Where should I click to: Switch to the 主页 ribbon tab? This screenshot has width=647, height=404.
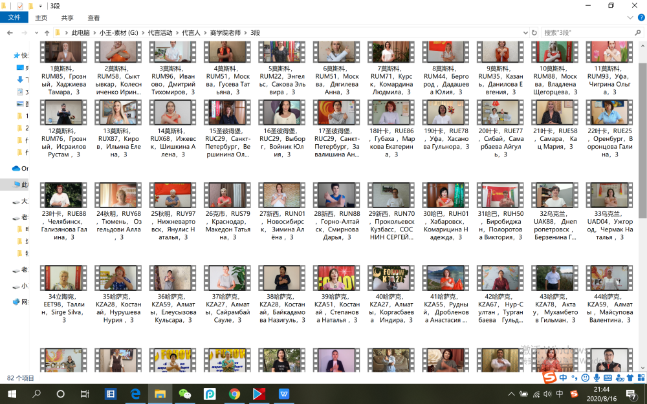click(x=41, y=17)
